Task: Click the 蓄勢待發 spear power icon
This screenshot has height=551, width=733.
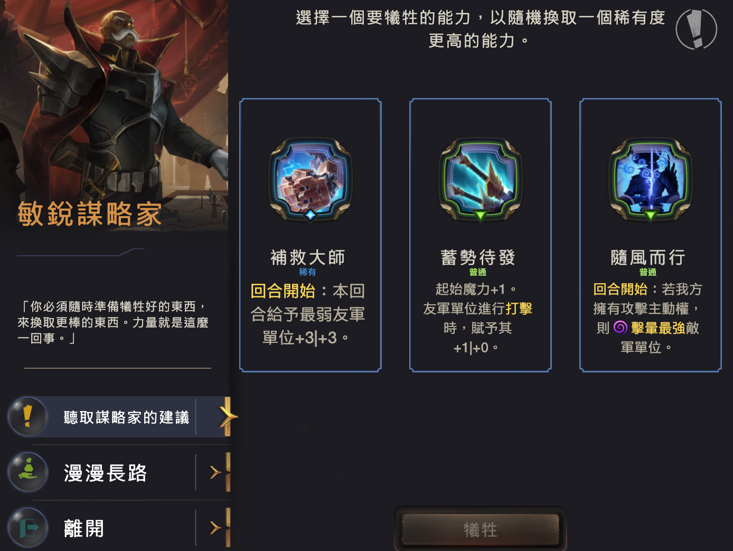Action: pyautogui.click(x=481, y=179)
